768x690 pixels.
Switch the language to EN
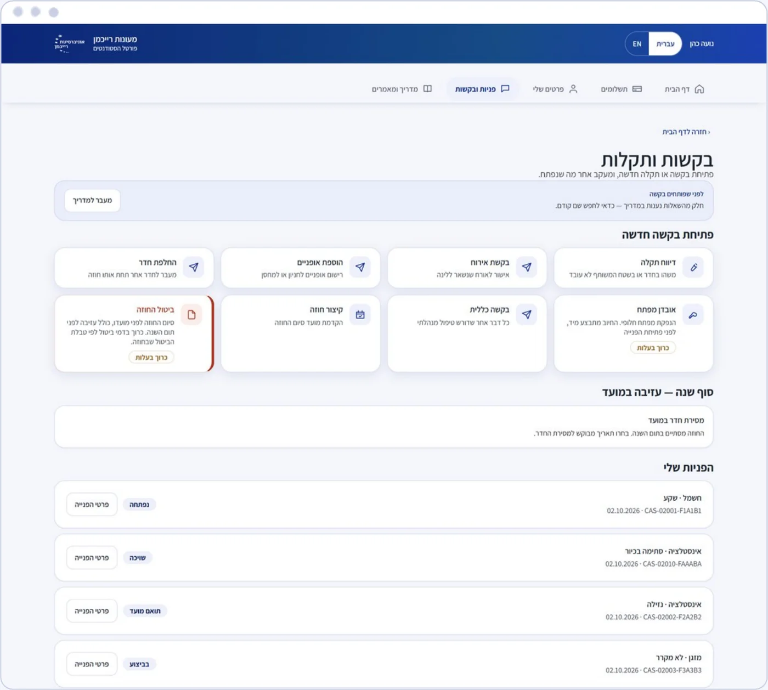tap(637, 44)
